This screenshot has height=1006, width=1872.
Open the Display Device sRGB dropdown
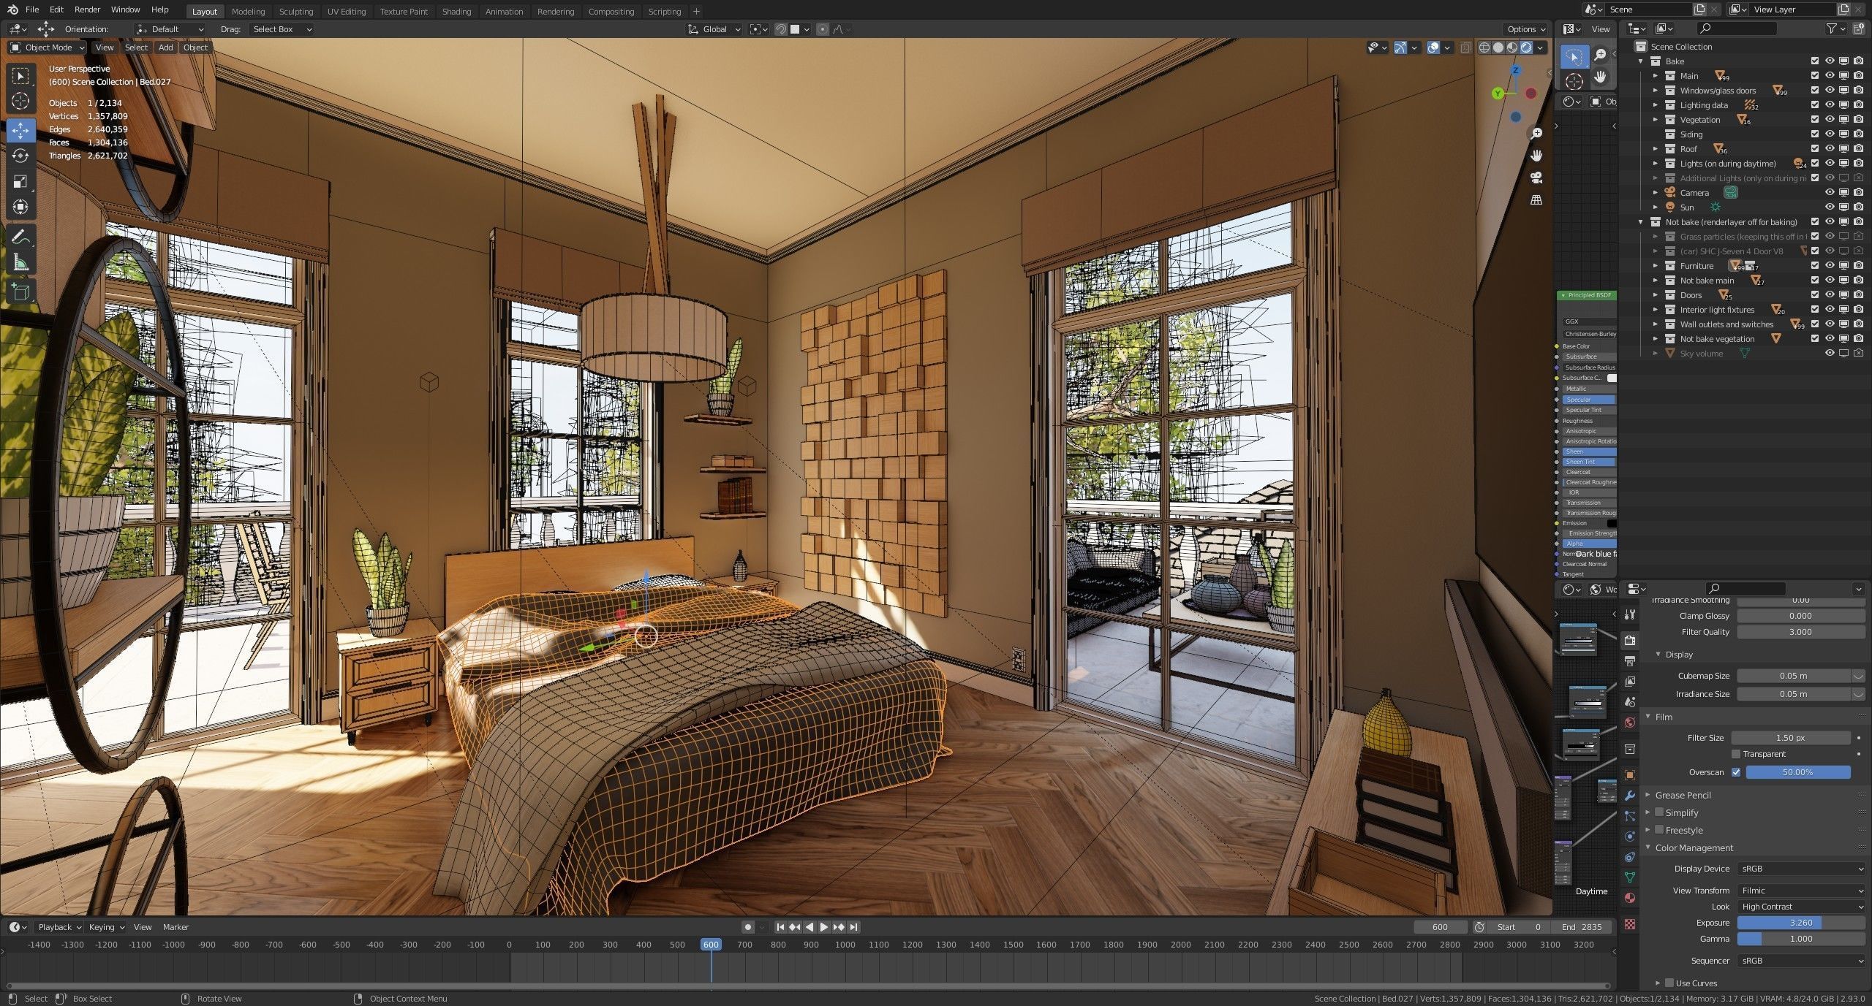1801,869
